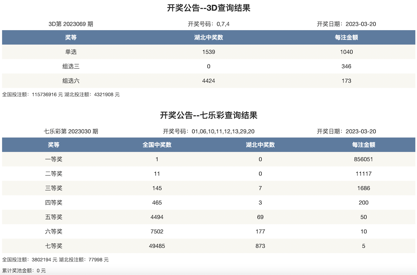The height and width of the screenshot is (275, 417).
Task: Click the 组选六 winner count 4424
Action: pyautogui.click(x=208, y=81)
